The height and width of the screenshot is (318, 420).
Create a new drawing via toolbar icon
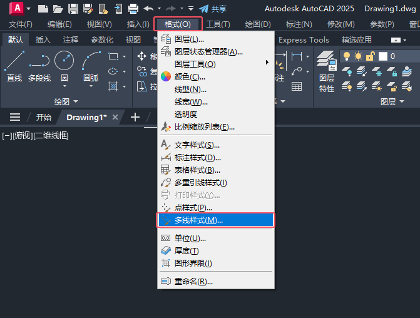tap(43, 9)
